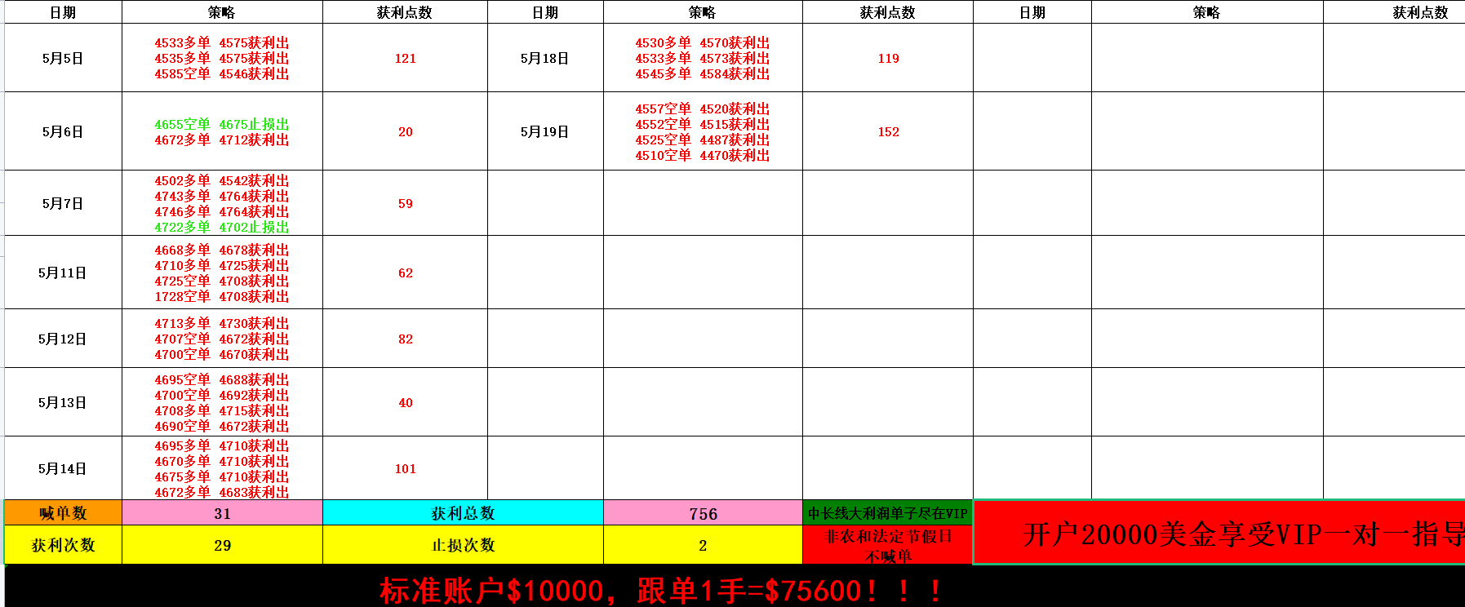The height and width of the screenshot is (607, 1465).
Task: Click profit points cell showing 101
Action: point(406,468)
